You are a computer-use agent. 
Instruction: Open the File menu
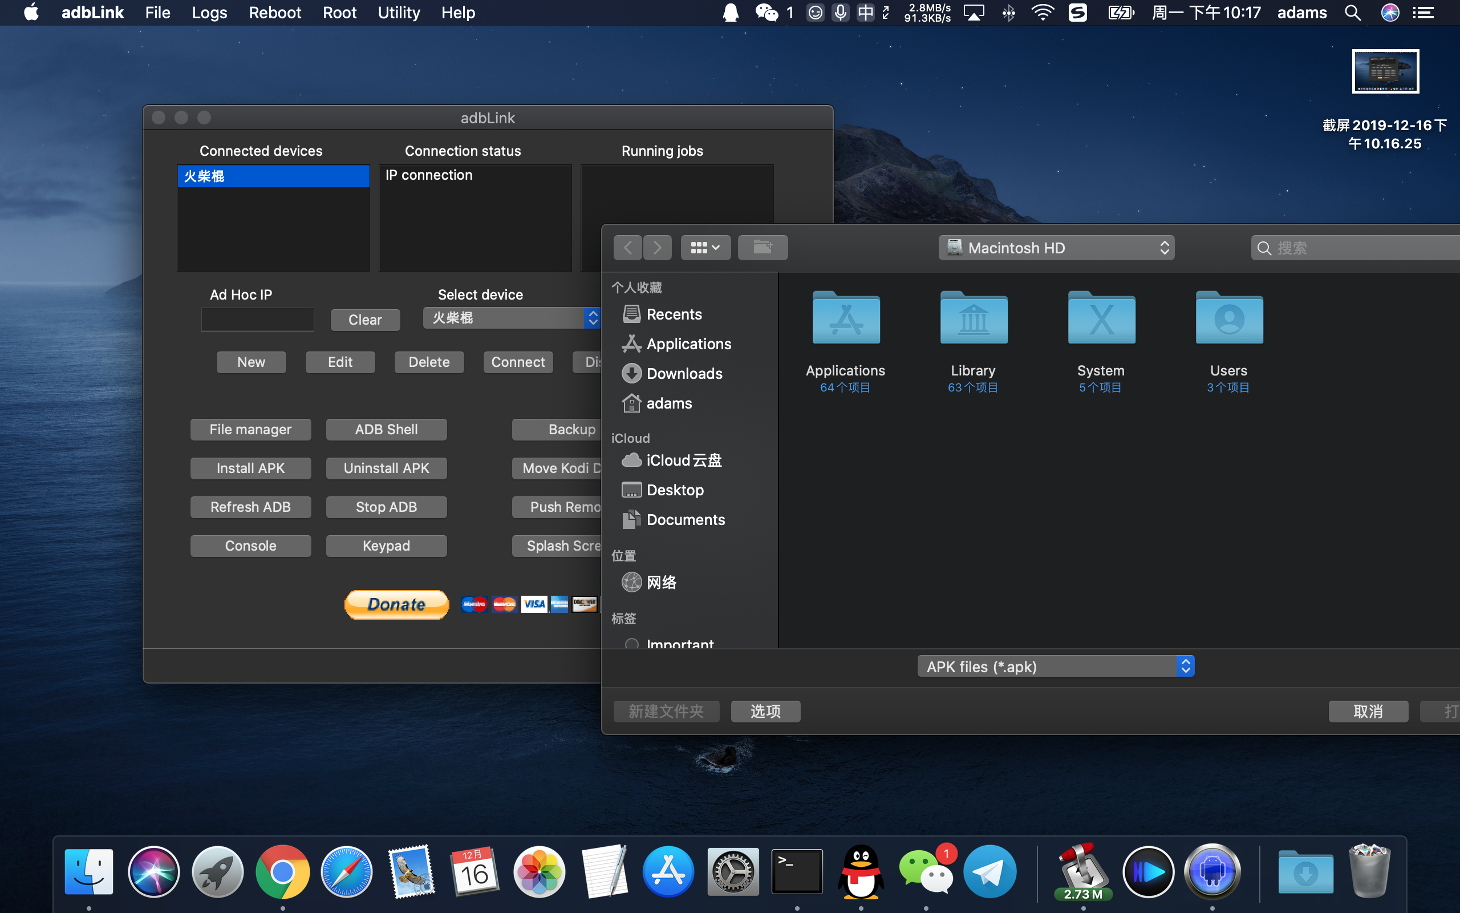click(x=157, y=13)
